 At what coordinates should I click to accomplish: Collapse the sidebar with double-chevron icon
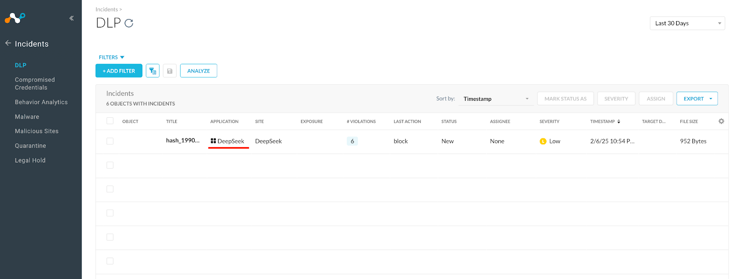point(71,18)
